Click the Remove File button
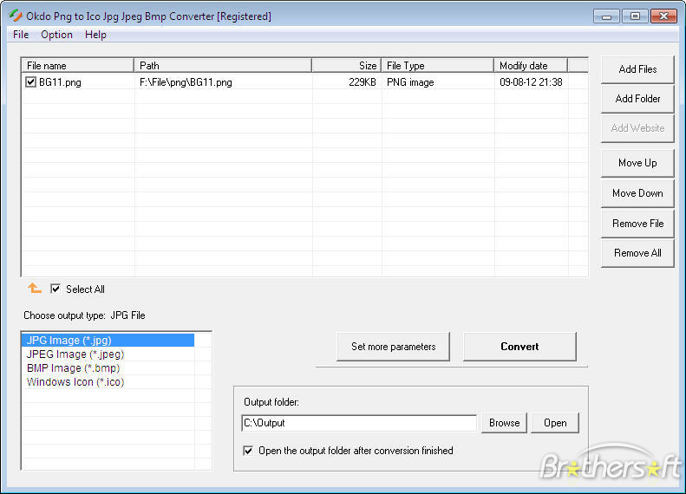Viewport: 686px width, 494px height. (x=637, y=224)
